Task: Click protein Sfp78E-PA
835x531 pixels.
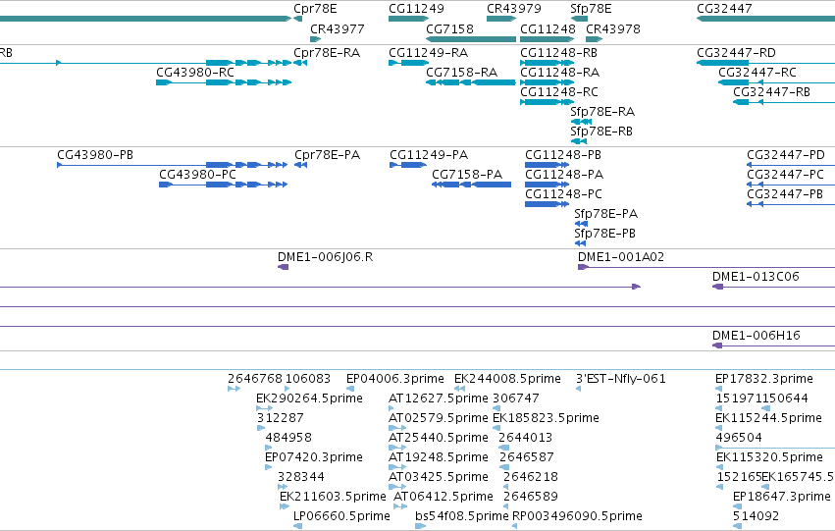Action: (605, 214)
